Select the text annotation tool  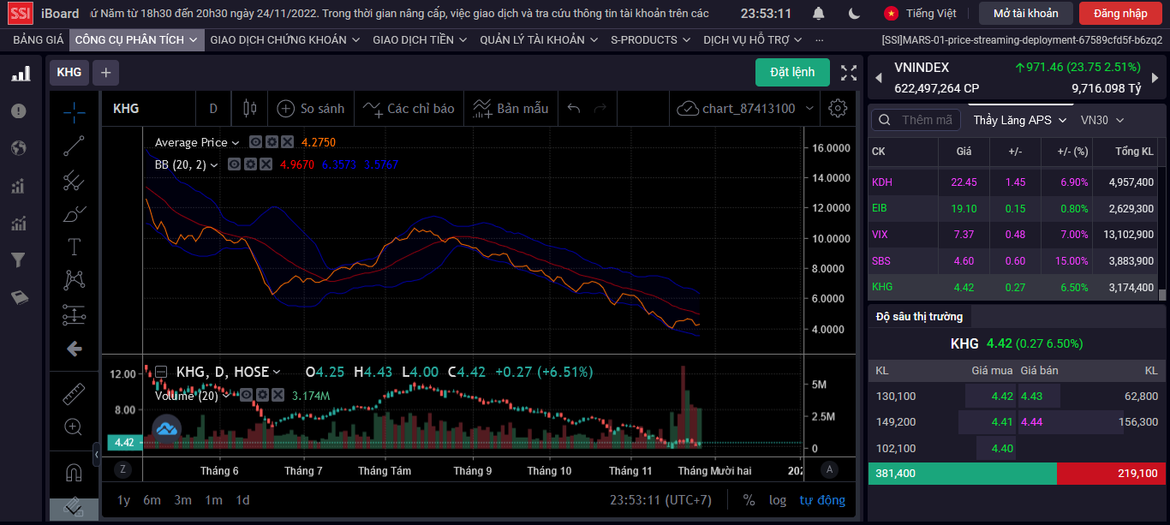tap(75, 248)
